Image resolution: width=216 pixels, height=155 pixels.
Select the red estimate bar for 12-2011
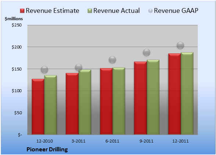pyautogui.click(x=174, y=94)
